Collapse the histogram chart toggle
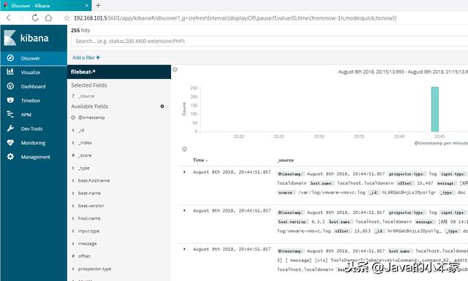This screenshot has height=281, width=468. point(184,149)
